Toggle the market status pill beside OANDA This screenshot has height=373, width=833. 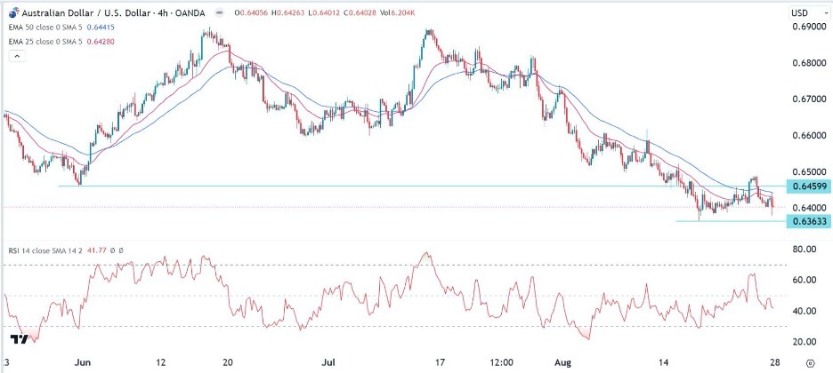coord(220,13)
